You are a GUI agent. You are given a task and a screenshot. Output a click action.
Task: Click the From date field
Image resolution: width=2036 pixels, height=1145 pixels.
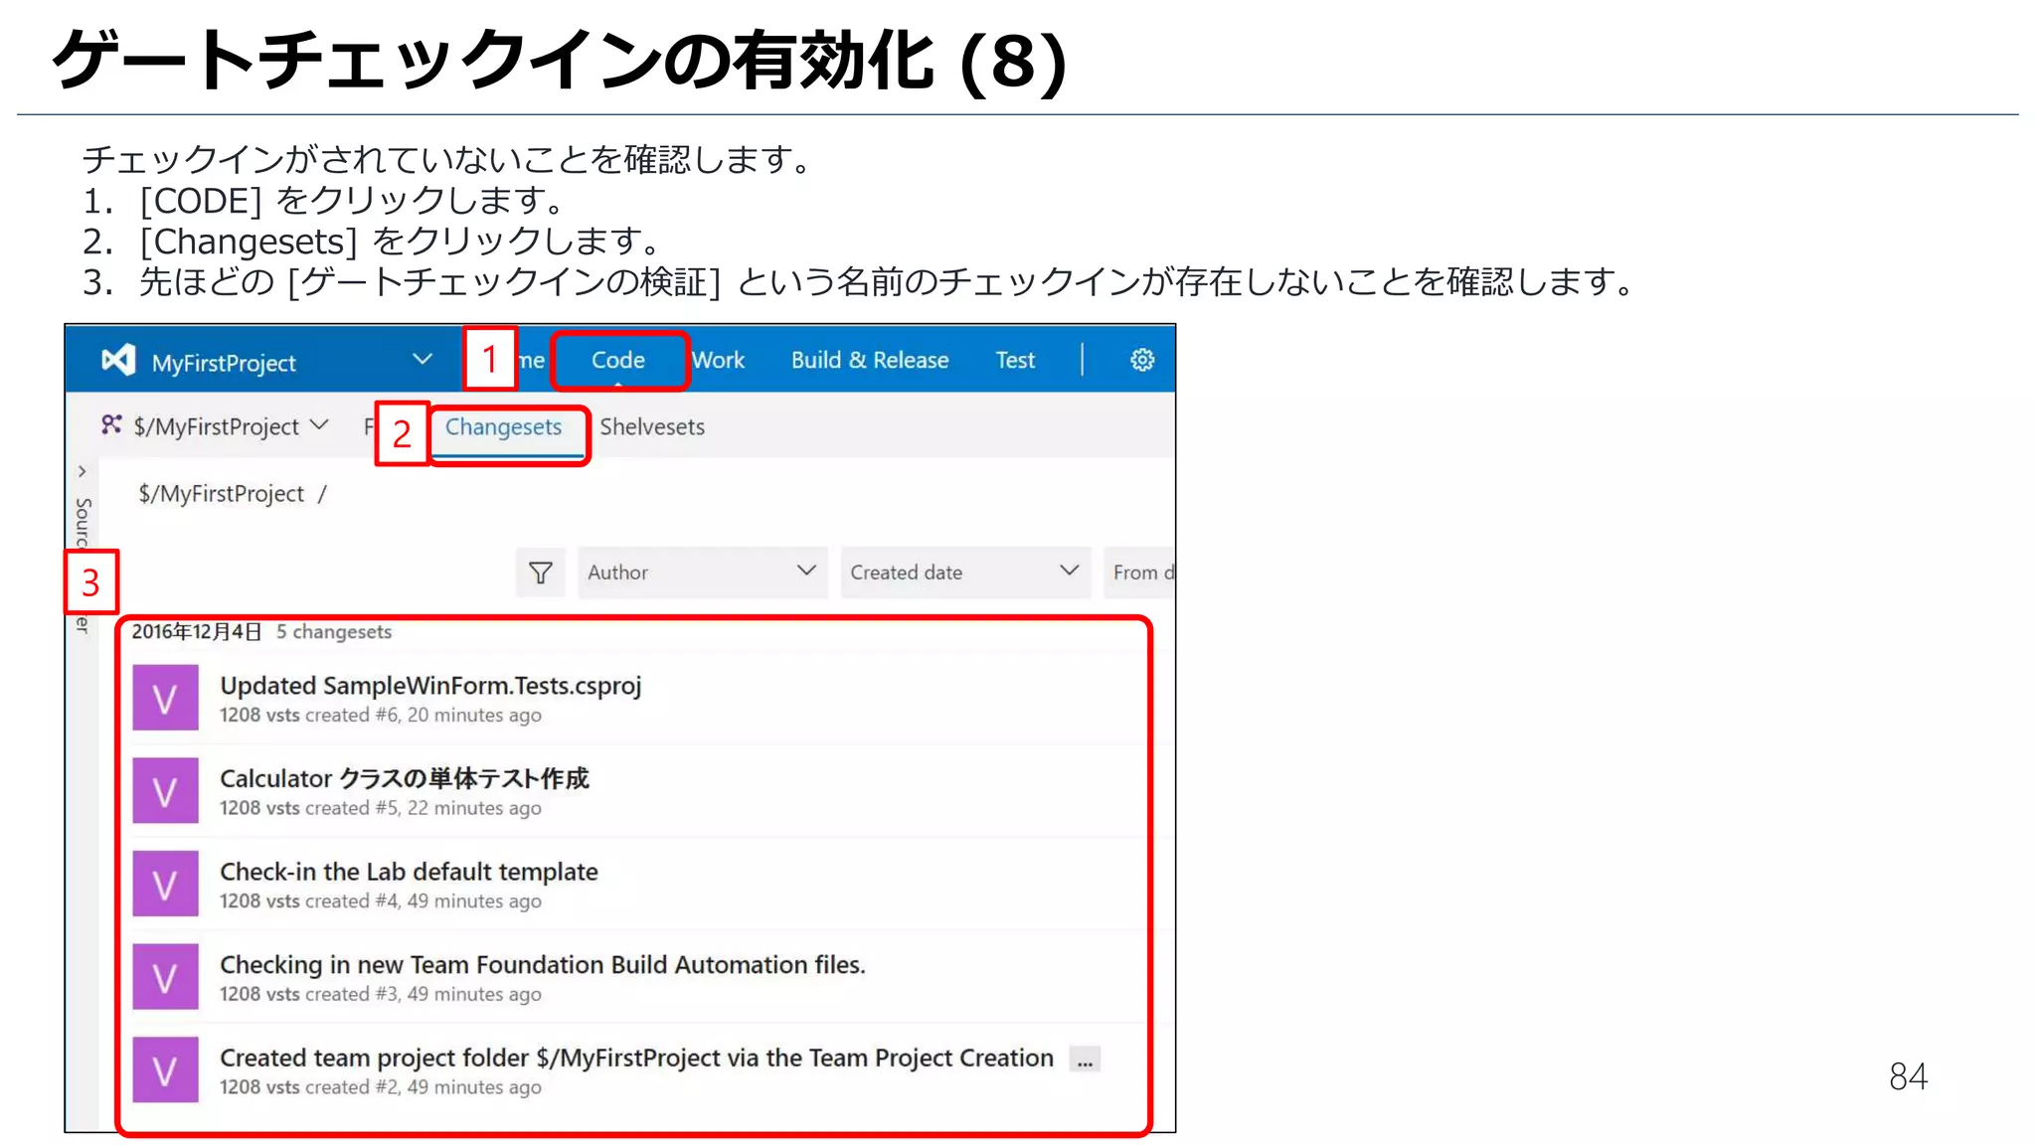click(1140, 572)
